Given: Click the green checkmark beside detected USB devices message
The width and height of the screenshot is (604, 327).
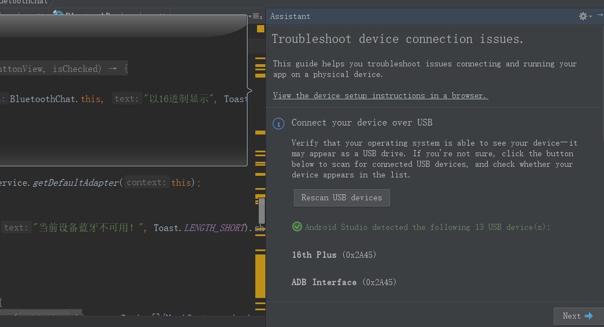Looking at the screenshot, I should [x=297, y=227].
